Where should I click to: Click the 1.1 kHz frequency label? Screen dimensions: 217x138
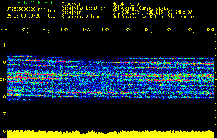[x=3, y=45]
